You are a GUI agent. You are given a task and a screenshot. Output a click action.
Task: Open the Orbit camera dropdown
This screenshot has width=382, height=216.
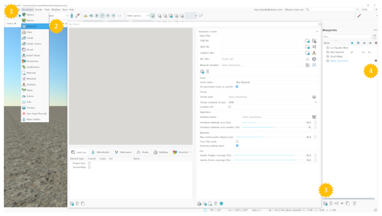tap(148, 16)
